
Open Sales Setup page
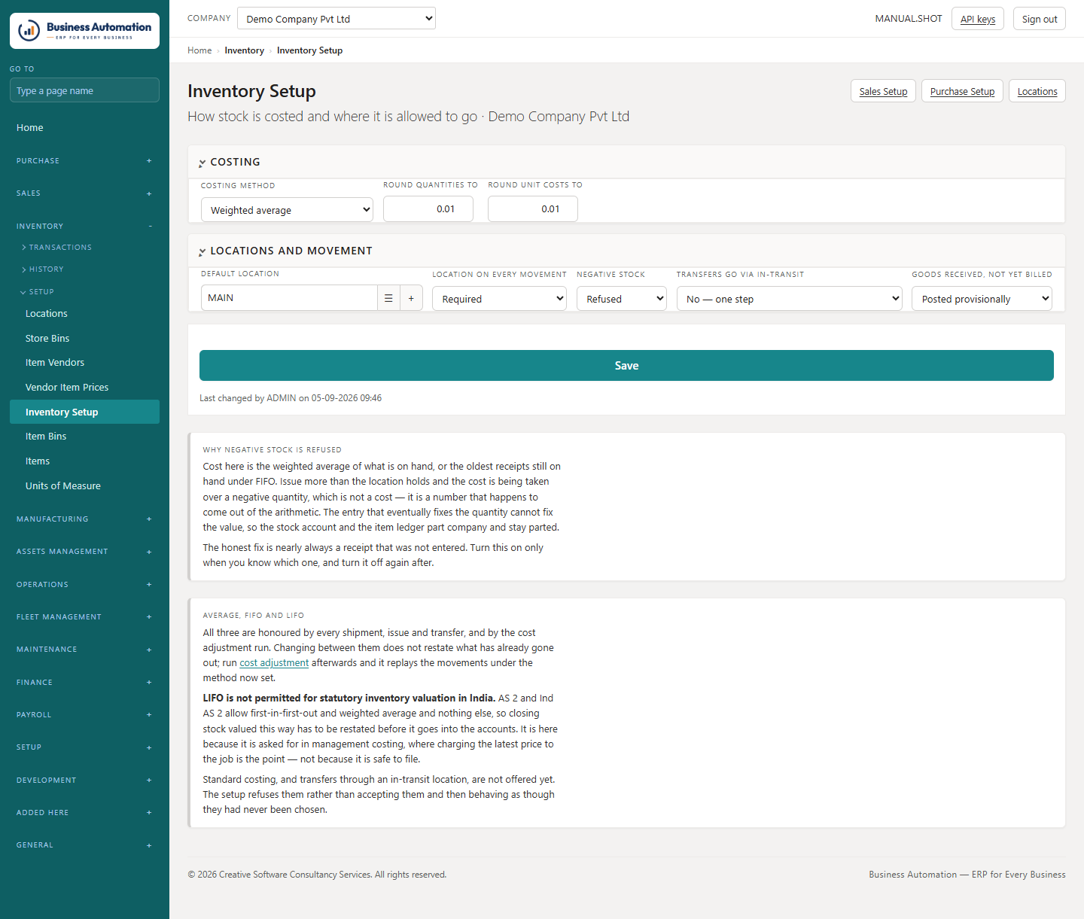(883, 91)
